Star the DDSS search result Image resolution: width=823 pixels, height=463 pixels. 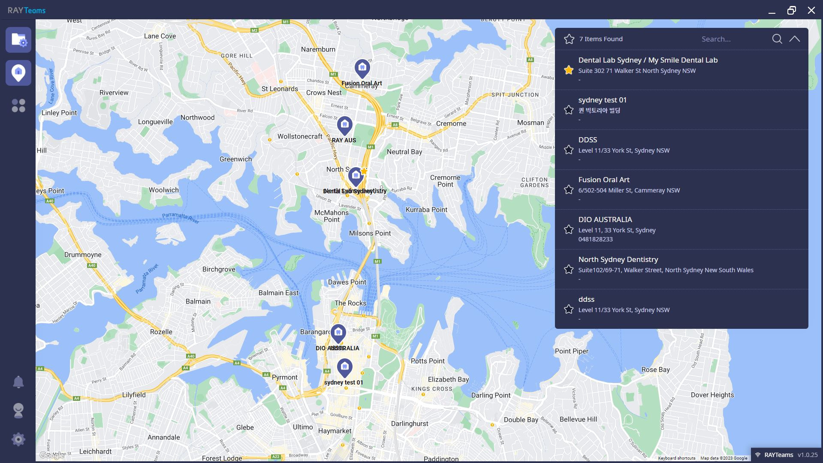pos(569,149)
